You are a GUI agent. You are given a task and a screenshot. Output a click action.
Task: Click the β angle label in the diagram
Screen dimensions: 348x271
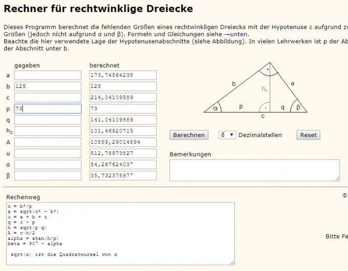pyautogui.click(x=298, y=107)
